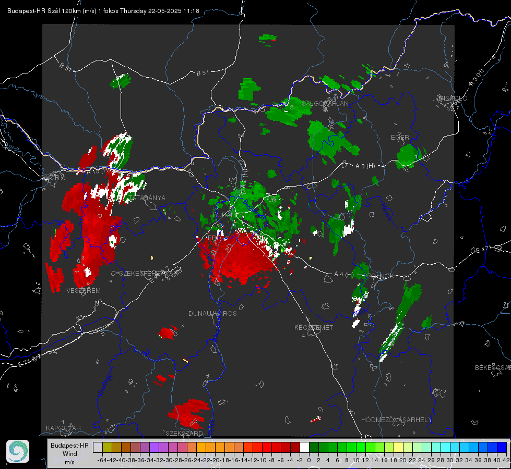Click the SALGOTARJAN city label

325,104
